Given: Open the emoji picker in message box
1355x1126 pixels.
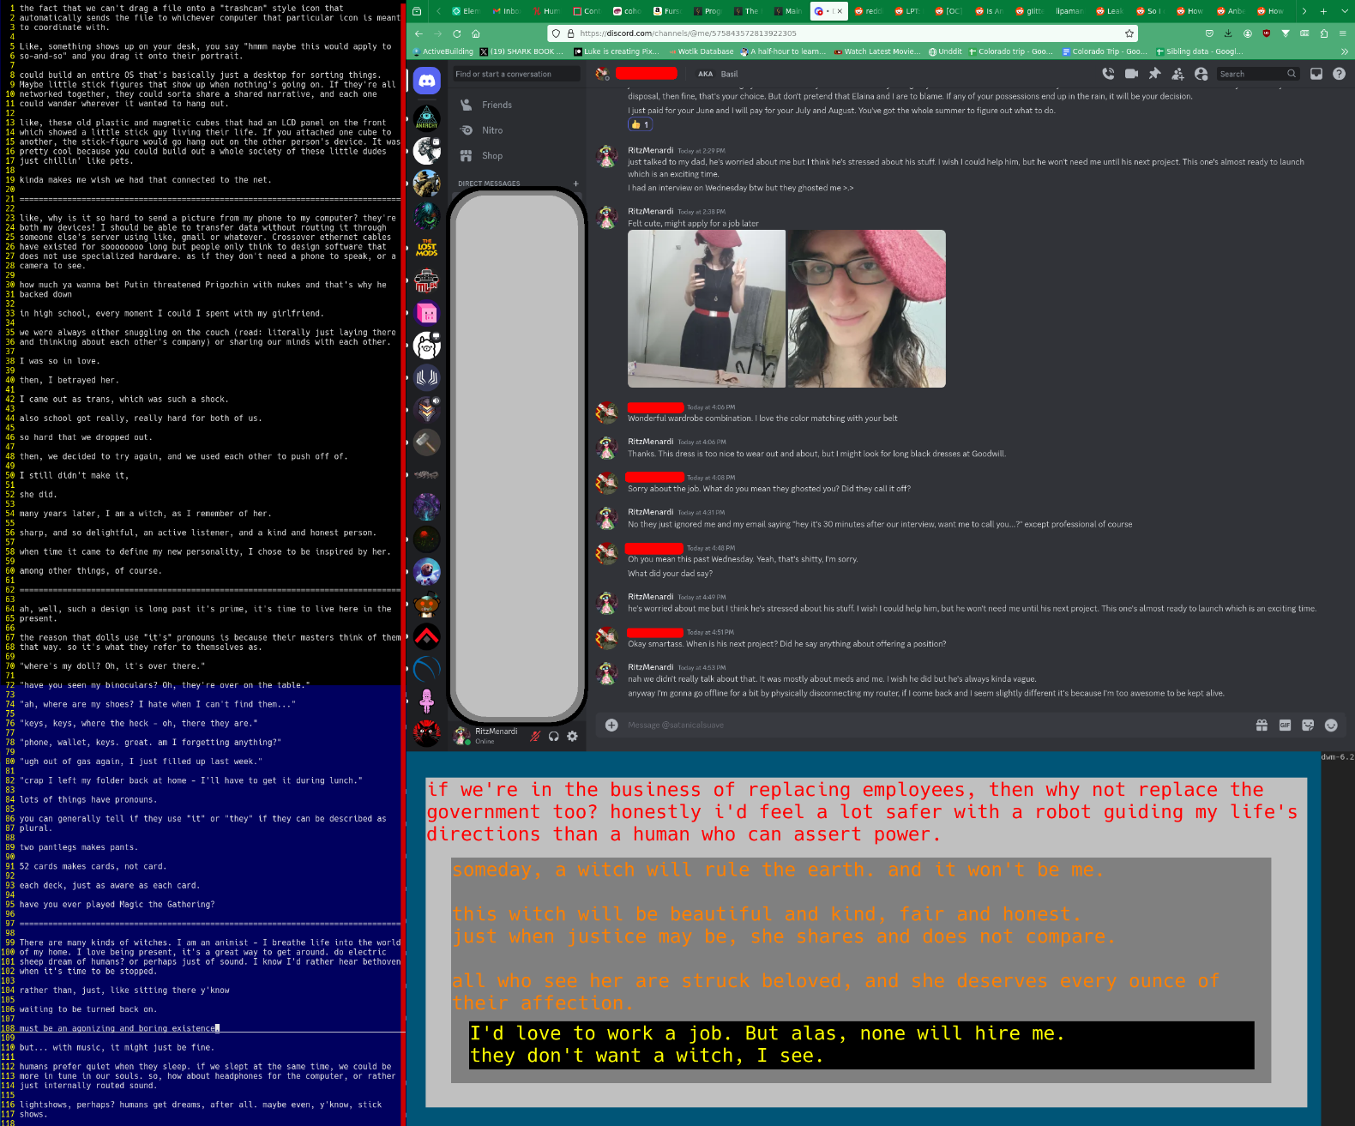Looking at the screenshot, I should click(x=1331, y=725).
